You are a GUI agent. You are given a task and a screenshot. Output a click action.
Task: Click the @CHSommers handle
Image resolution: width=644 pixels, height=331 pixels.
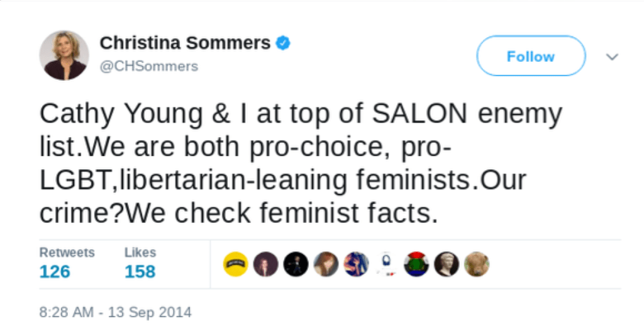[x=149, y=66]
